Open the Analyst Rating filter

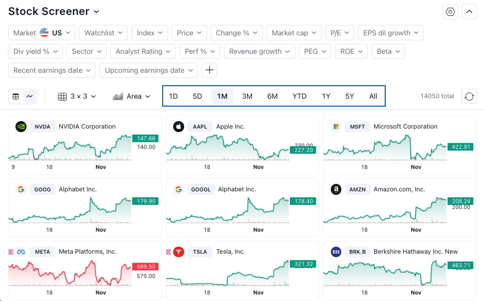143,51
